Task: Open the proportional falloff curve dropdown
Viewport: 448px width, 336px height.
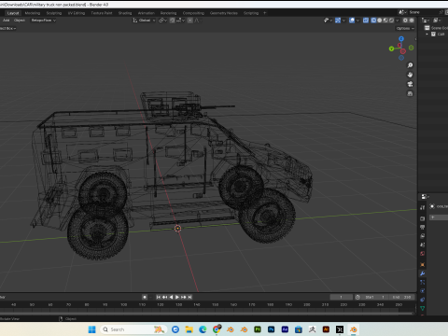Action: click(x=198, y=21)
